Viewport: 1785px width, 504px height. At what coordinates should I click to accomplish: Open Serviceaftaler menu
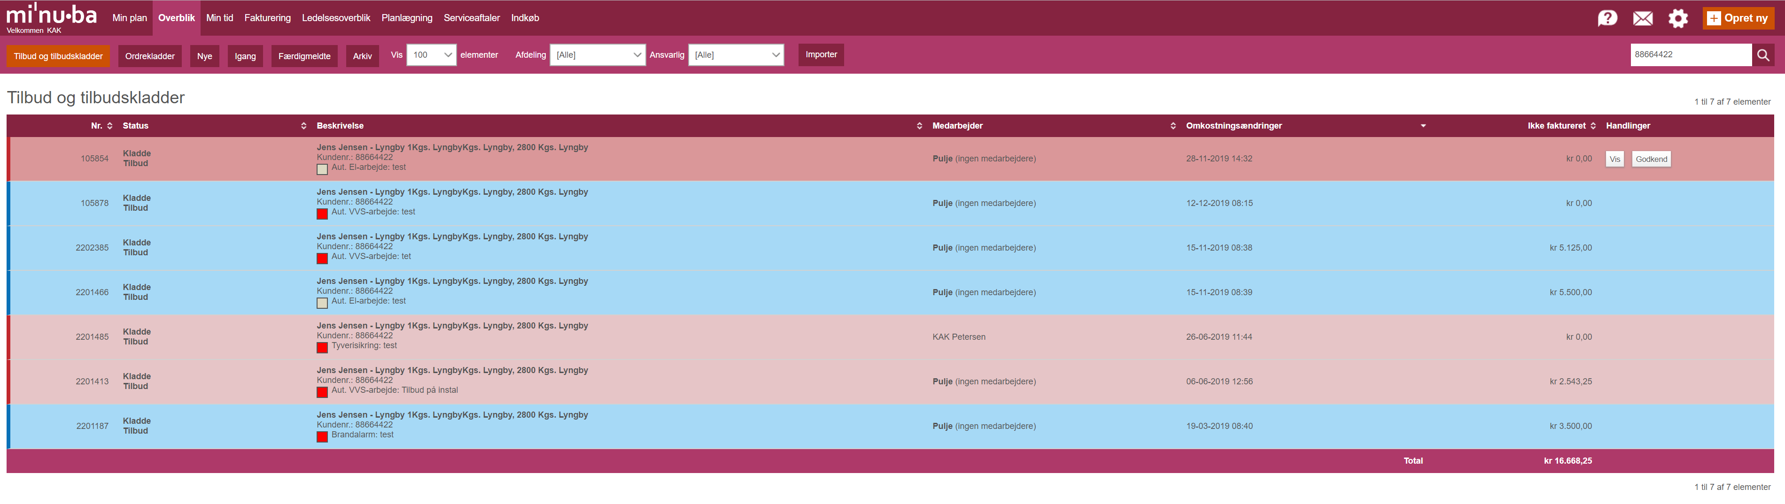tap(472, 18)
